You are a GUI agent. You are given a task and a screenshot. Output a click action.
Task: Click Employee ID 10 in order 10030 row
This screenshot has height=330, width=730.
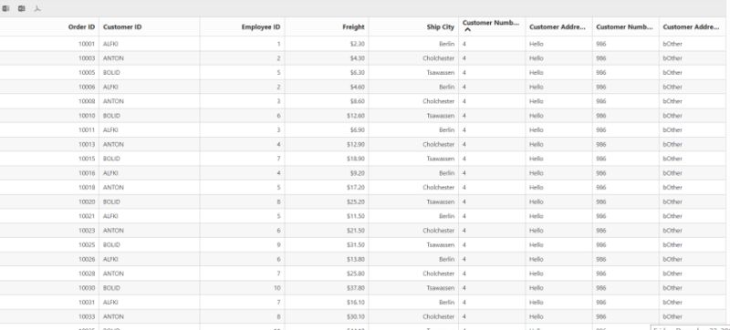click(277, 288)
